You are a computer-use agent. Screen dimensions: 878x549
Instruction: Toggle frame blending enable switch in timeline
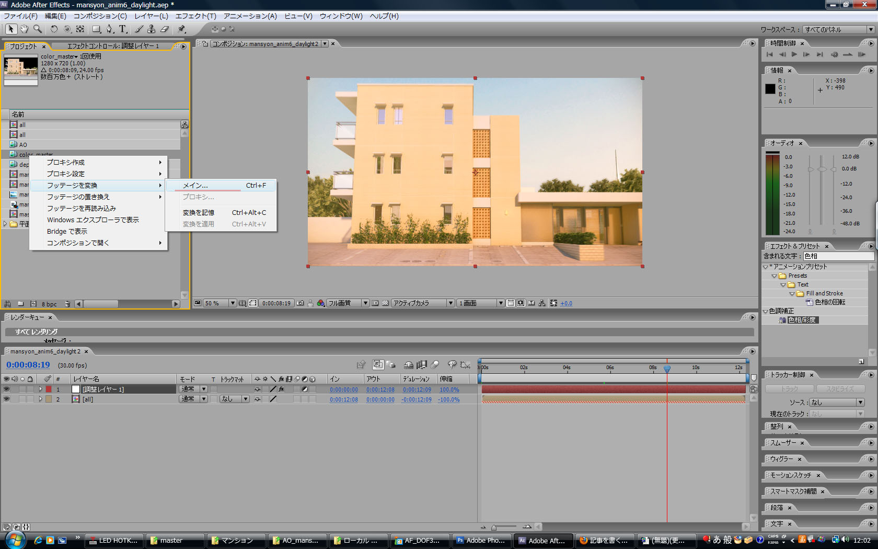point(421,365)
